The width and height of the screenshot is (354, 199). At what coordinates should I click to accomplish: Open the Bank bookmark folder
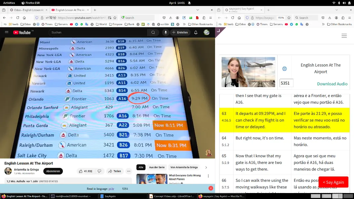pyautogui.click(x=129, y=24)
